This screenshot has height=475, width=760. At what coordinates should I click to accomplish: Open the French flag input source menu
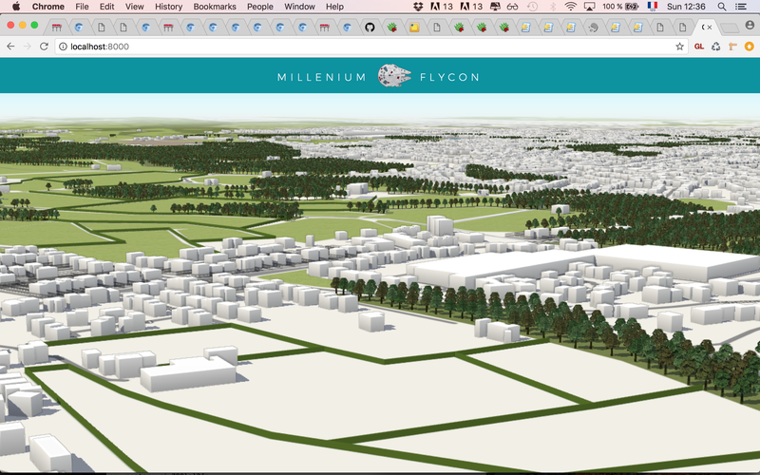652,7
